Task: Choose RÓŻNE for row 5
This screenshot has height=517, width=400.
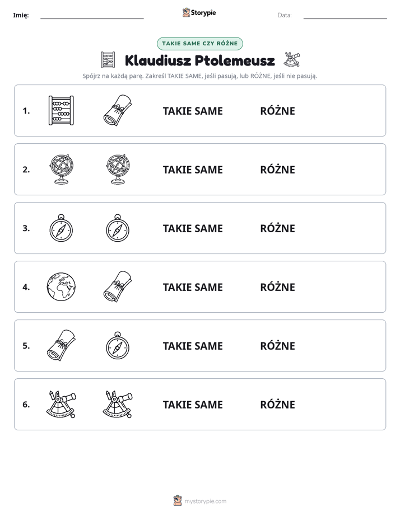Action: [x=277, y=346]
